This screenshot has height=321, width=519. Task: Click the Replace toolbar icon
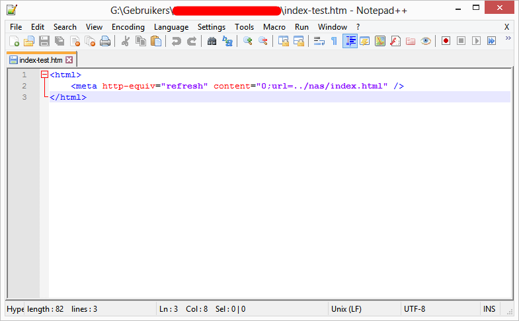coord(227,41)
